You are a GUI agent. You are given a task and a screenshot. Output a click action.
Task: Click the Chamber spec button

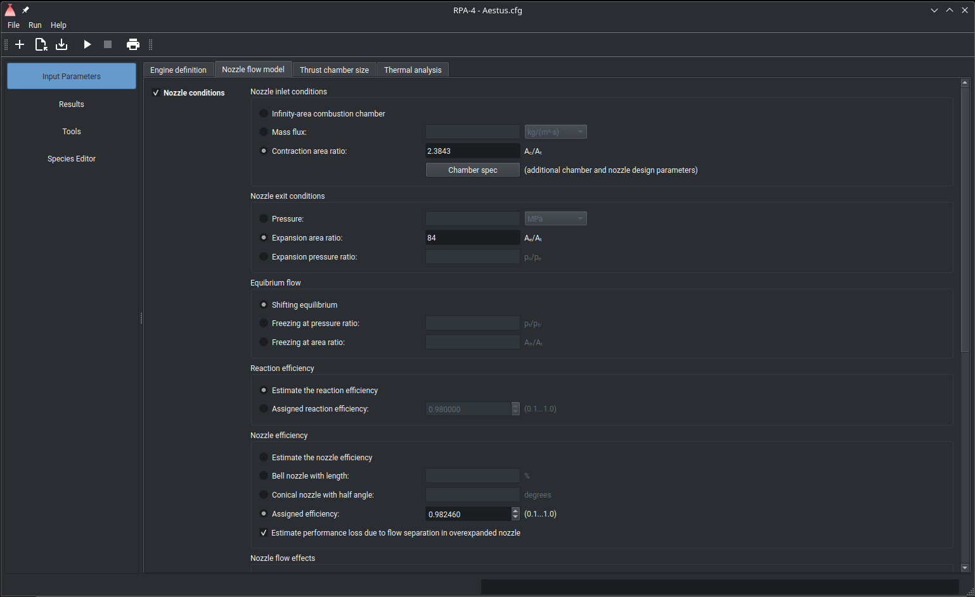472,170
